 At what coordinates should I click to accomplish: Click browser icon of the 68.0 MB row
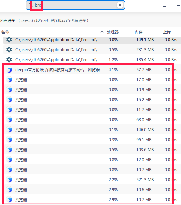pos(9,120)
